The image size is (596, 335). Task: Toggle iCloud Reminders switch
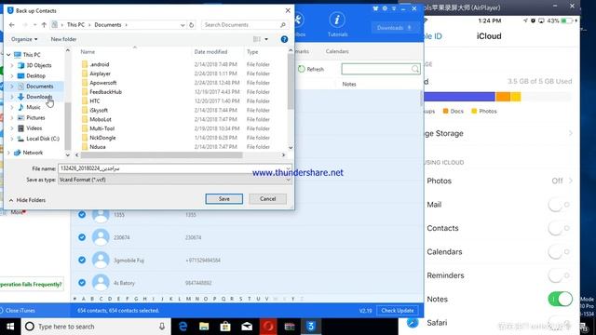[x=559, y=275]
